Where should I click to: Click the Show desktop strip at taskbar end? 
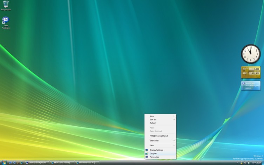(x=263, y=163)
